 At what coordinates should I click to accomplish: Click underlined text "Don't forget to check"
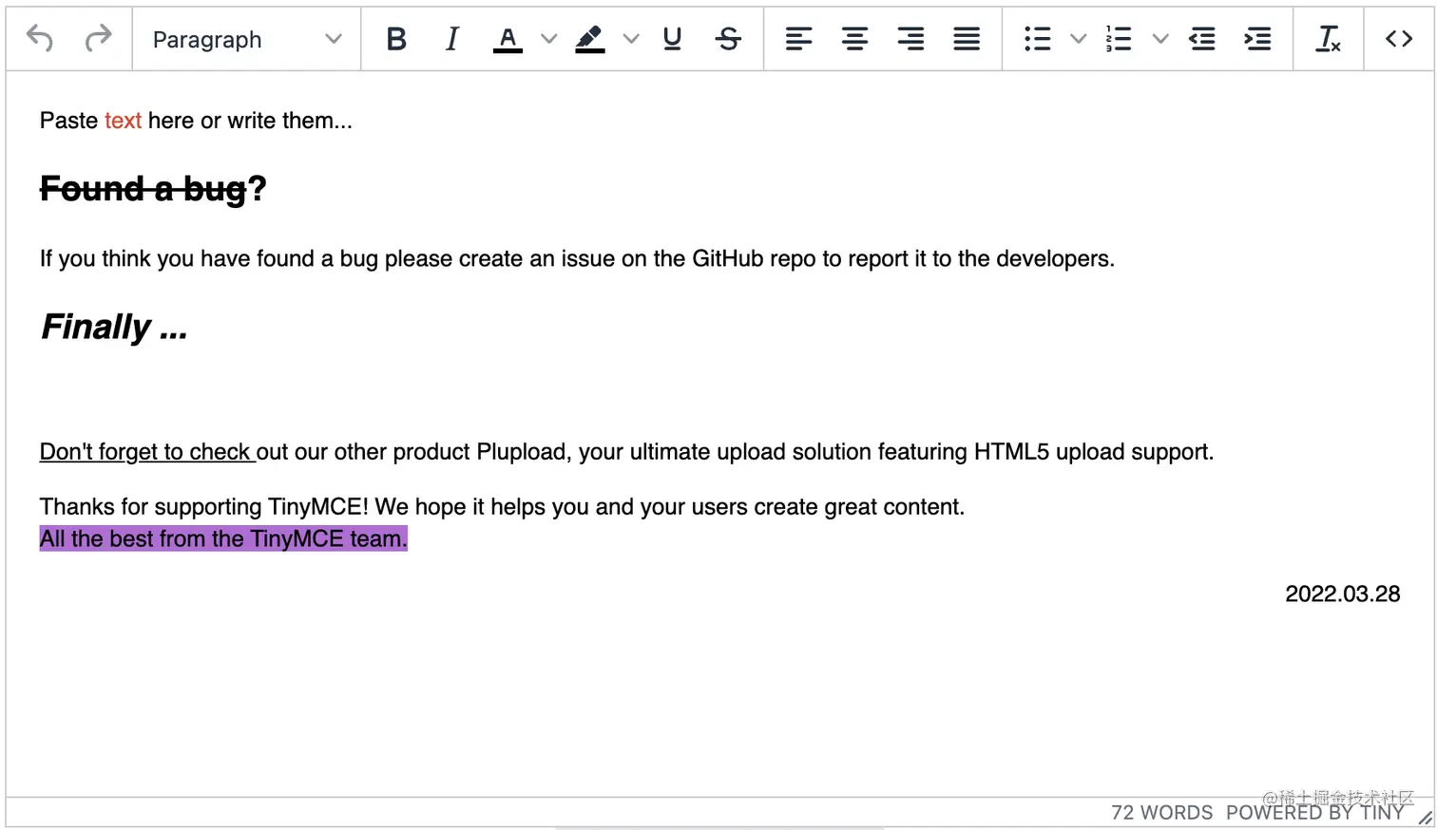145,452
